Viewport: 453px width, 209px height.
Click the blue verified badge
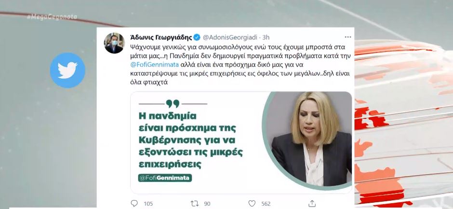click(197, 37)
